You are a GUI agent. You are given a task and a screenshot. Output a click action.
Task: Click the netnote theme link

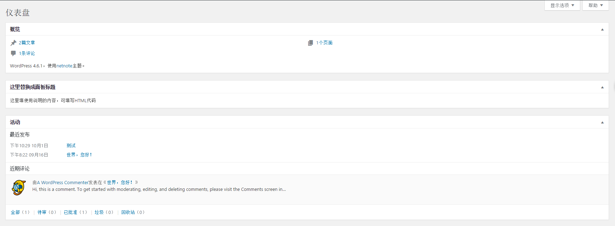coord(64,66)
